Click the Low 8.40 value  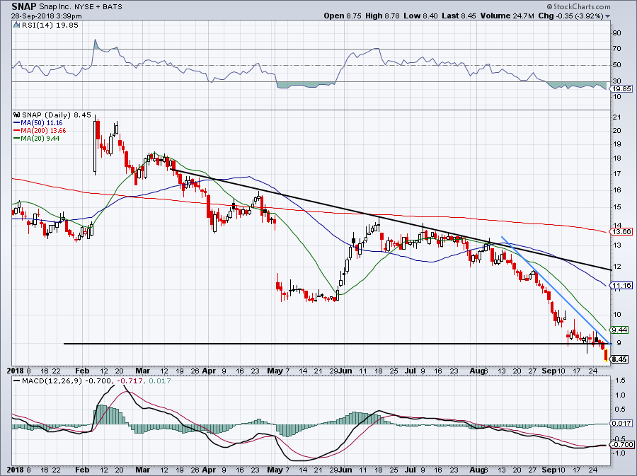pos(420,16)
